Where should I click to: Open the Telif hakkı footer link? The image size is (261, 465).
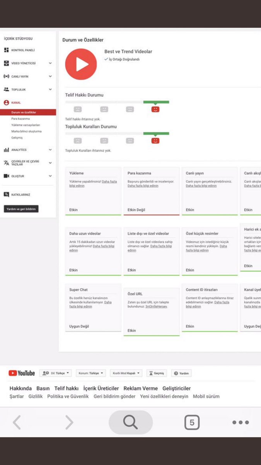[x=67, y=388]
